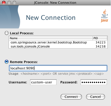Select the Remote Process radio button

click(7, 62)
